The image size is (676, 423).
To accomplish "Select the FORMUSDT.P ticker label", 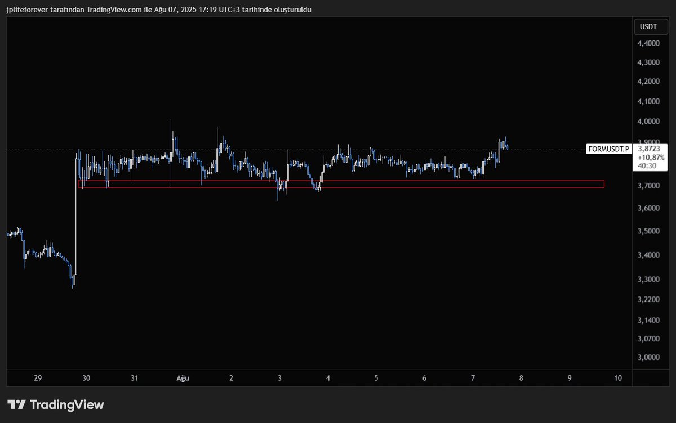I will (609, 149).
